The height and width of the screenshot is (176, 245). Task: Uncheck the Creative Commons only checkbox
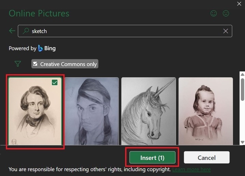[35, 64]
